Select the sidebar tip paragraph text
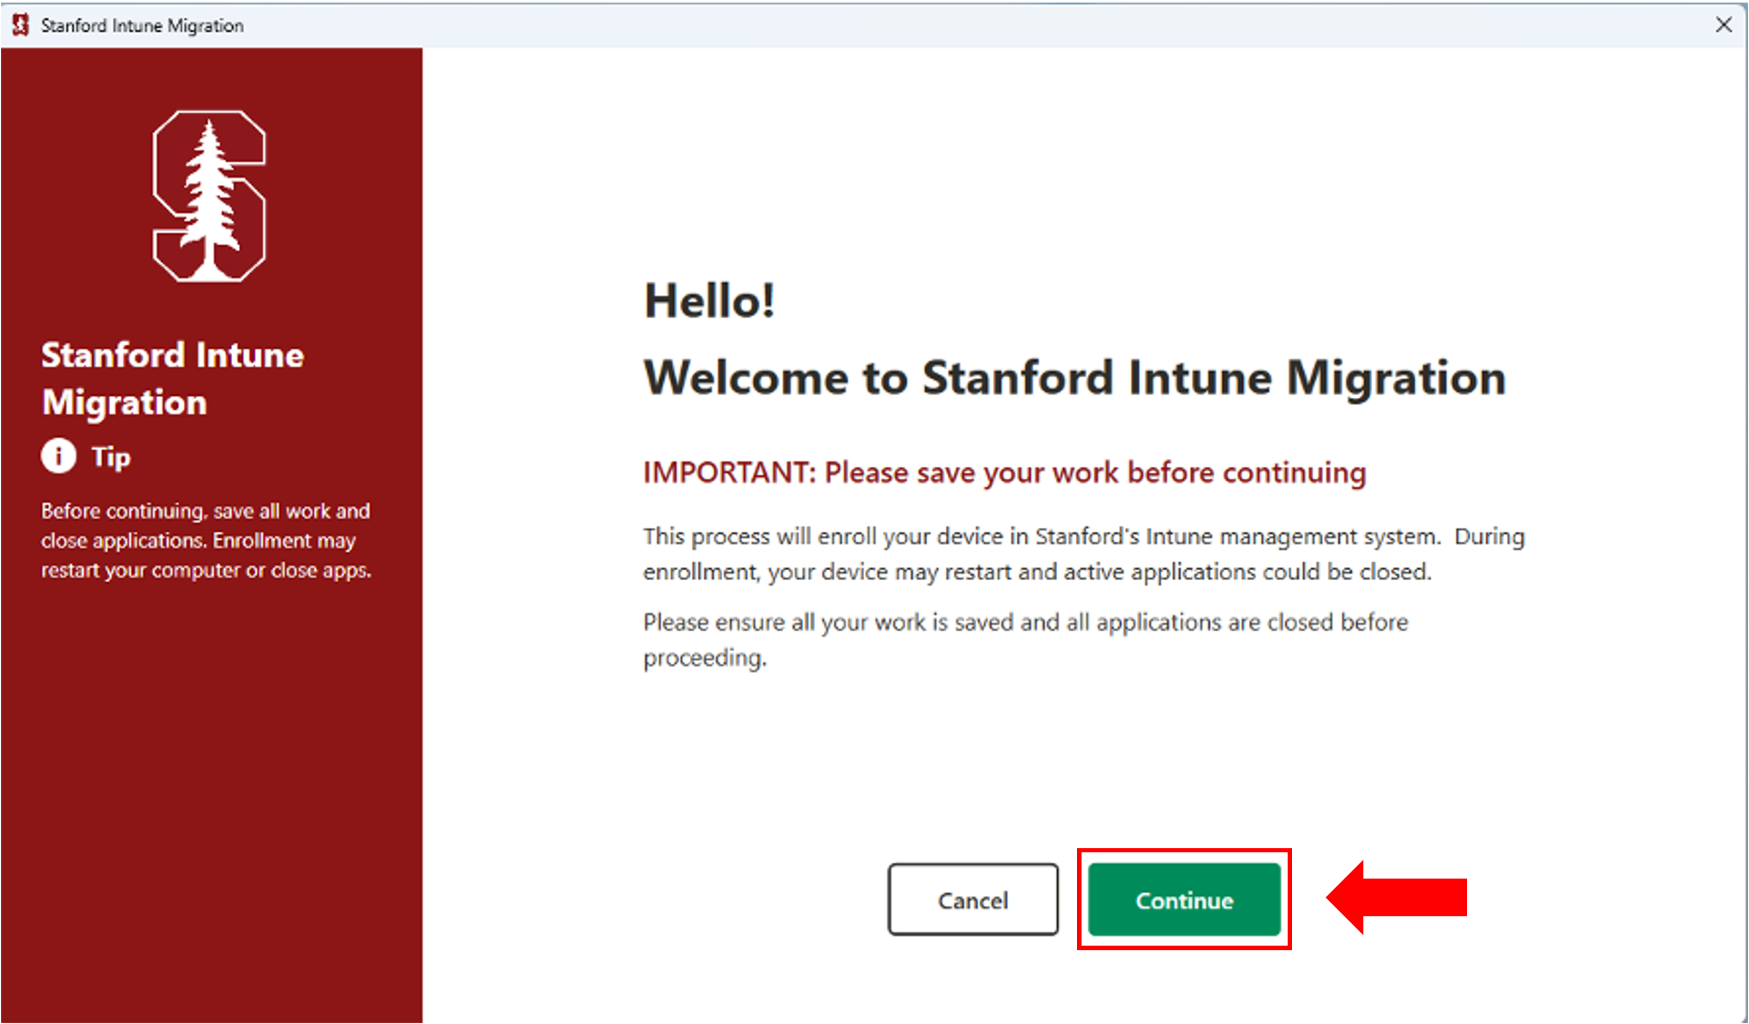The width and height of the screenshot is (1749, 1024). point(206,540)
